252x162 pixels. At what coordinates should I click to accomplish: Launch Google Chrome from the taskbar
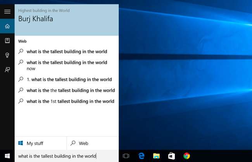(x=186, y=156)
